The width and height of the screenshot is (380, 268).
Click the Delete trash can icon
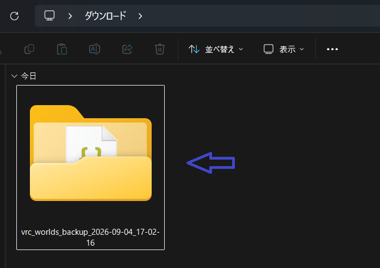(x=160, y=49)
